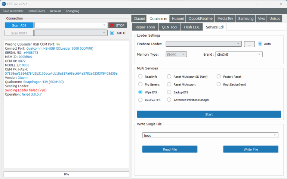287x179 pixels.
Task: Select Reset Mi Account ID (New) option
Action: coord(169,77)
